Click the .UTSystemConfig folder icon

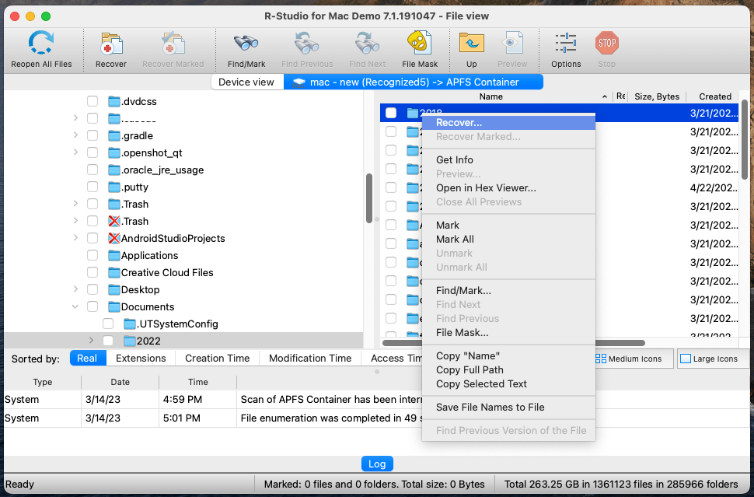pyautogui.click(x=129, y=324)
